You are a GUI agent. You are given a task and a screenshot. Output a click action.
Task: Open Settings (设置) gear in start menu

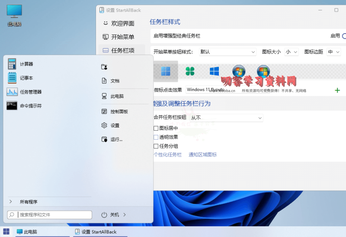point(110,125)
